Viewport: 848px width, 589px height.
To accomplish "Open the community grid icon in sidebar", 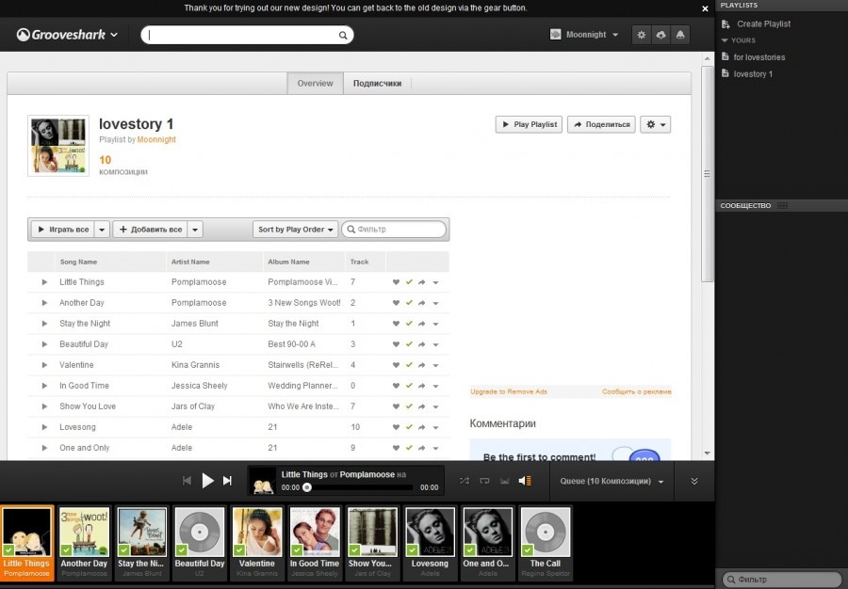I will click(783, 206).
